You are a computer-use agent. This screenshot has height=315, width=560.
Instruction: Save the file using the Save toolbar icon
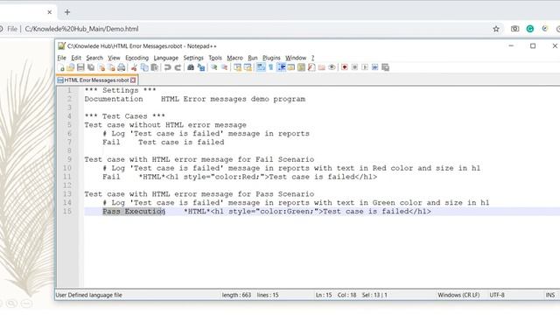[80, 67]
